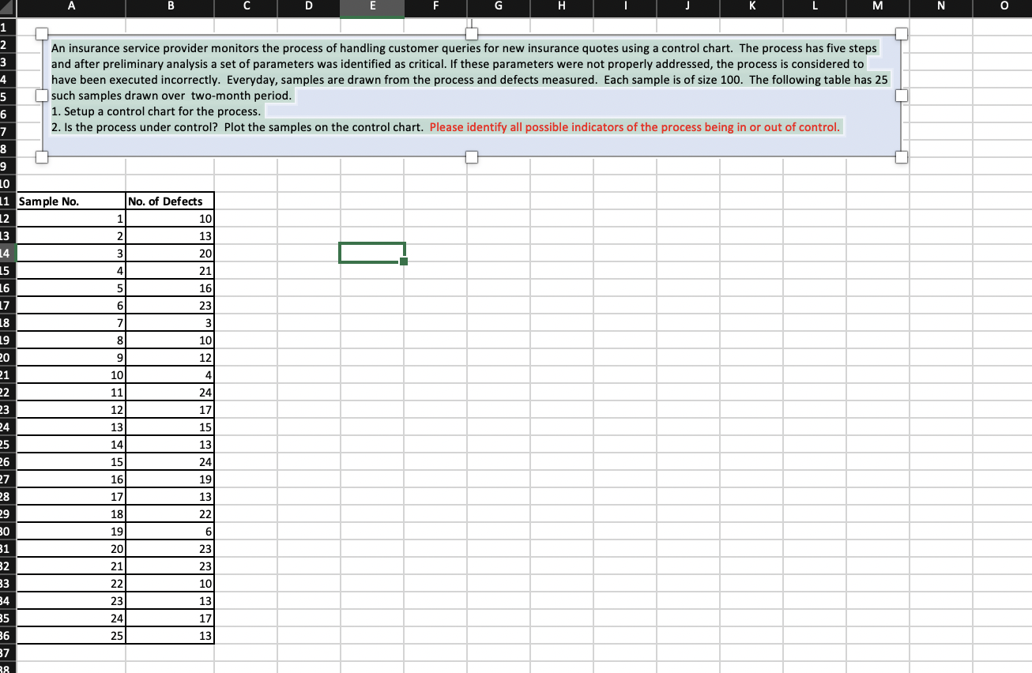Click defects value 24 for sample 15

click(x=170, y=462)
